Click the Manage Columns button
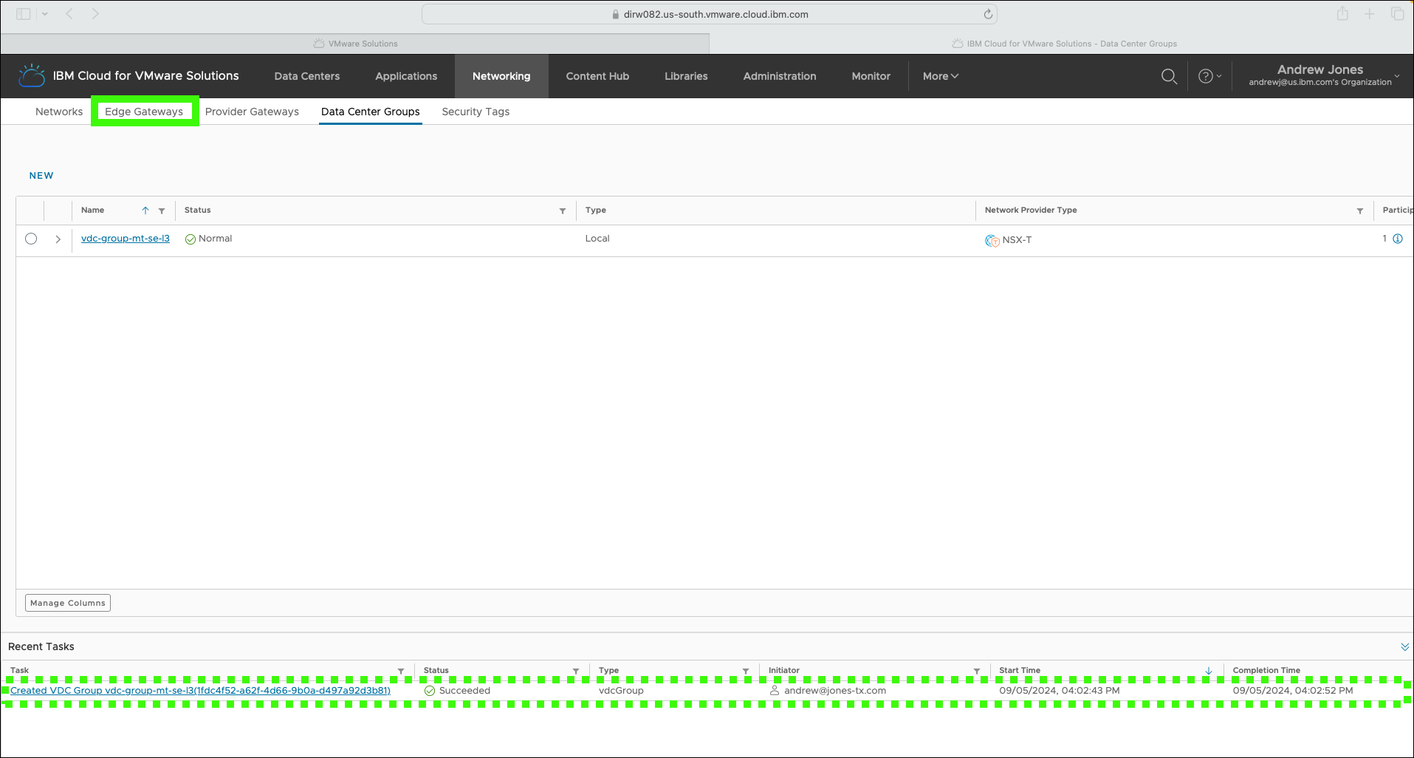1414x758 pixels. point(68,603)
